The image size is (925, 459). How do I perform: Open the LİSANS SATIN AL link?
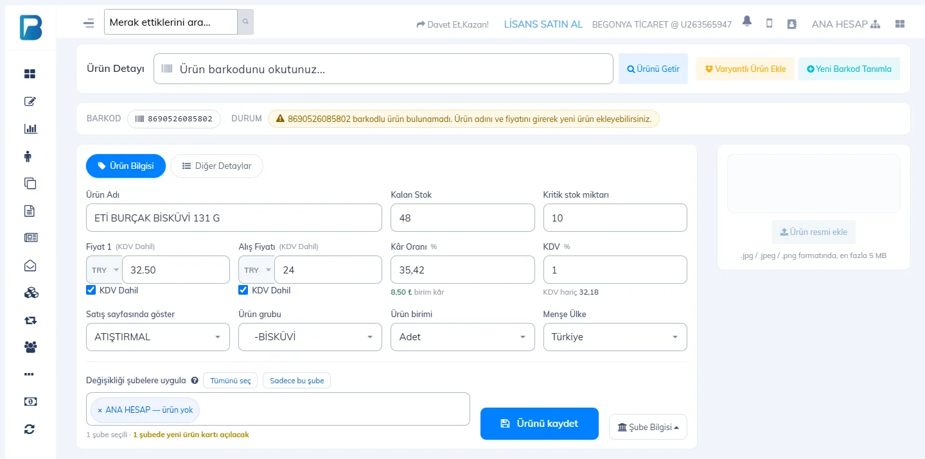pyautogui.click(x=543, y=24)
